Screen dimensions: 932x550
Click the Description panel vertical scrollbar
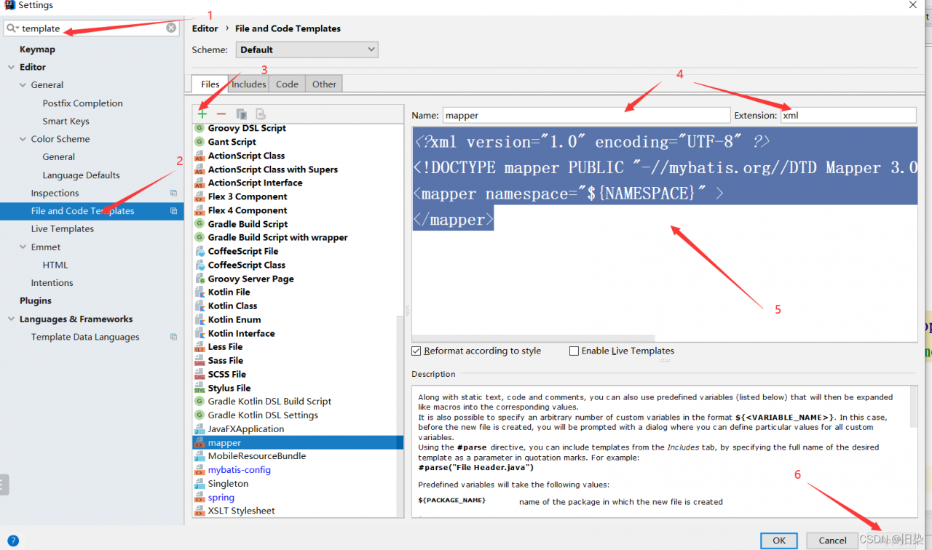coord(915,407)
